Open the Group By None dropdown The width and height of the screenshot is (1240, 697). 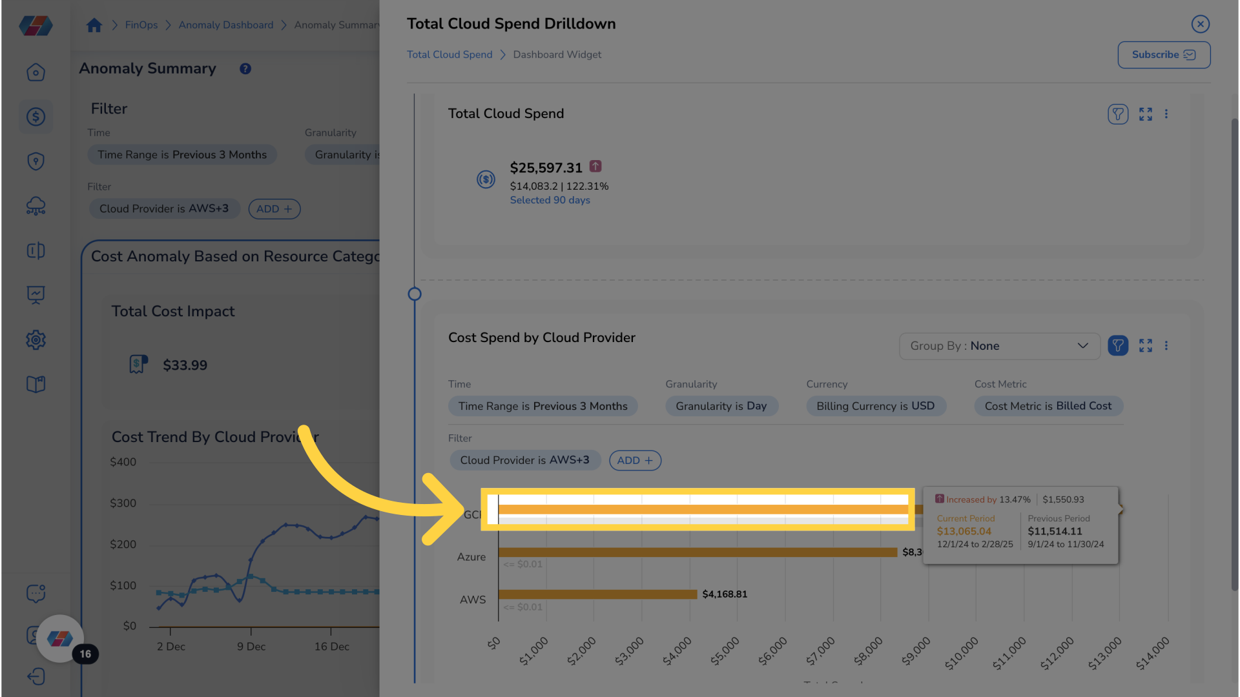pyautogui.click(x=999, y=346)
